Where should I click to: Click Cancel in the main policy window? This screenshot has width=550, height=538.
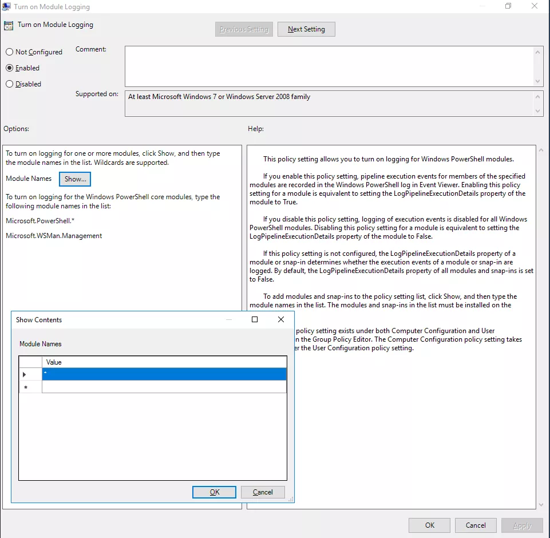(x=476, y=525)
